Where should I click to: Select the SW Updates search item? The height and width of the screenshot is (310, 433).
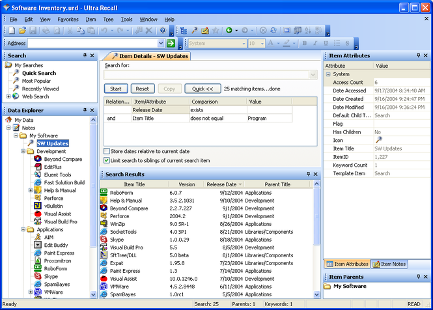pyautogui.click(x=53, y=143)
